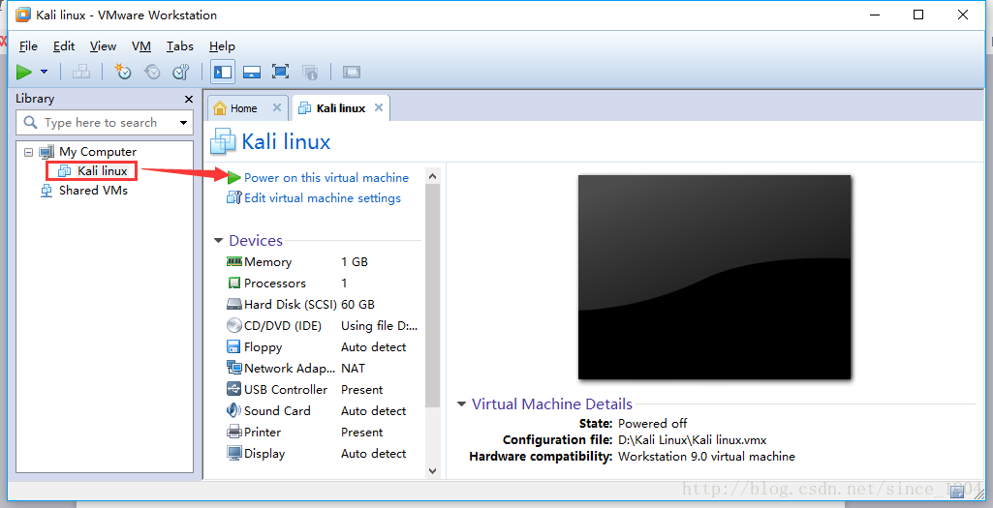Image resolution: width=993 pixels, height=508 pixels.
Task: Click Power on this virtual machine link
Action: (x=326, y=178)
